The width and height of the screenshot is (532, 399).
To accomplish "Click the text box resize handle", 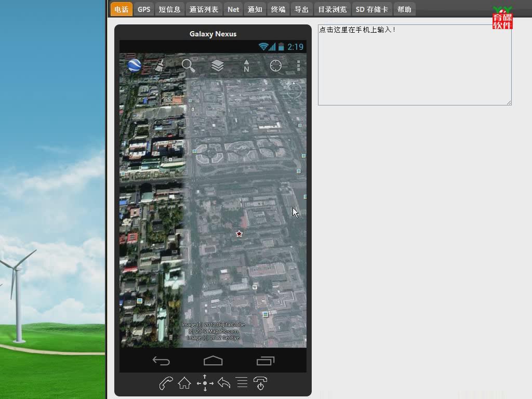I will pyautogui.click(x=509, y=102).
